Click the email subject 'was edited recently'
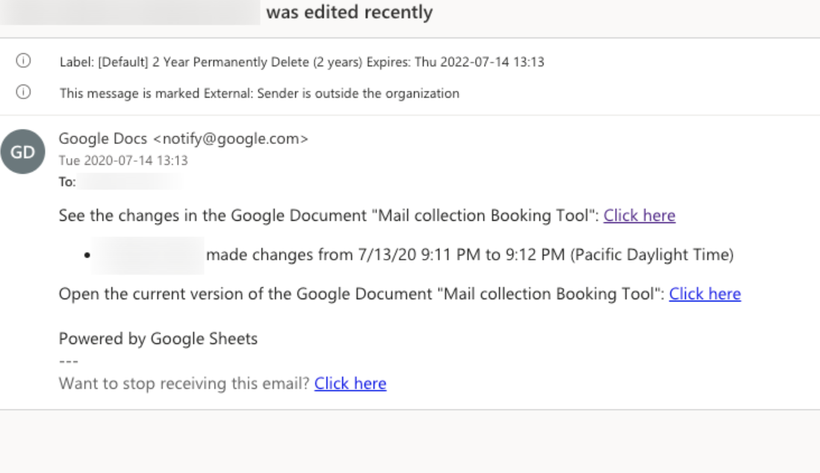This screenshot has width=820, height=473. pyautogui.click(x=350, y=12)
